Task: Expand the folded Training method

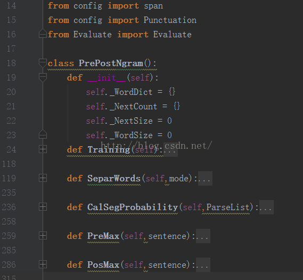Action: point(43,149)
